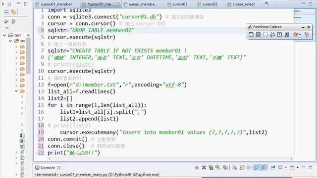Click grey stacked-windows icon in Console toolbar
The height and width of the screenshot is (178, 317).
click(225, 168)
